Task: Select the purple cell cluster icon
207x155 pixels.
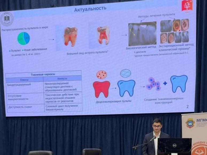Action: (x=153, y=84)
